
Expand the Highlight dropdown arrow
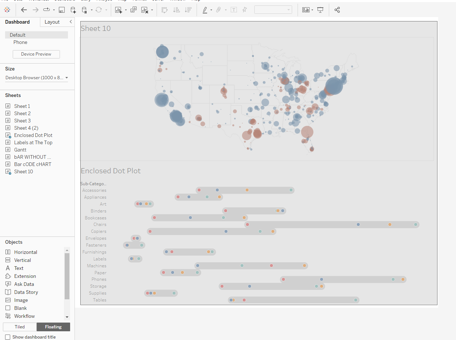[x=211, y=10]
